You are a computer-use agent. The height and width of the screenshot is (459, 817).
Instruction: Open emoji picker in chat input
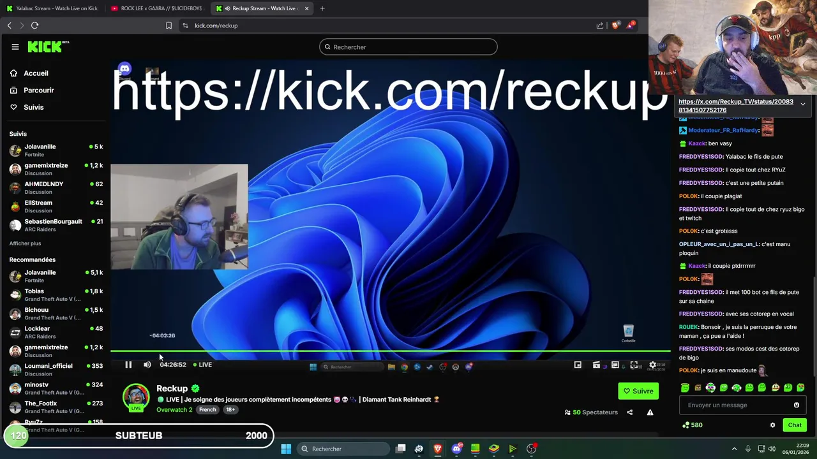796,405
